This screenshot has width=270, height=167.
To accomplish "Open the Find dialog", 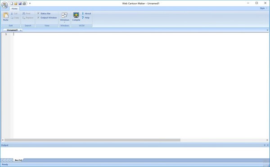I will point(27,13).
